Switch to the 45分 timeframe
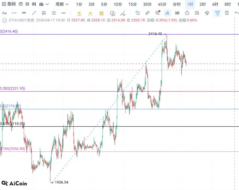Image resolution: width=239 pixels, height=190 pixels. tap(162, 4)
